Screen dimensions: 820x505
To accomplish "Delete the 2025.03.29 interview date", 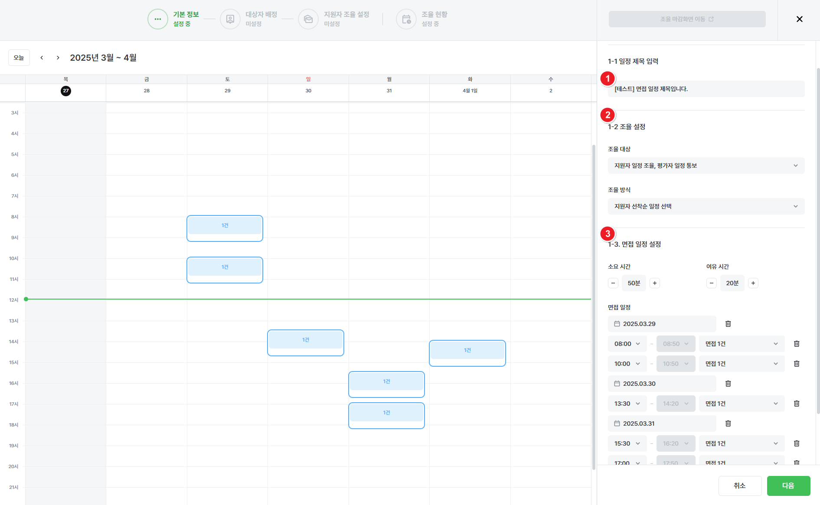I will [728, 324].
